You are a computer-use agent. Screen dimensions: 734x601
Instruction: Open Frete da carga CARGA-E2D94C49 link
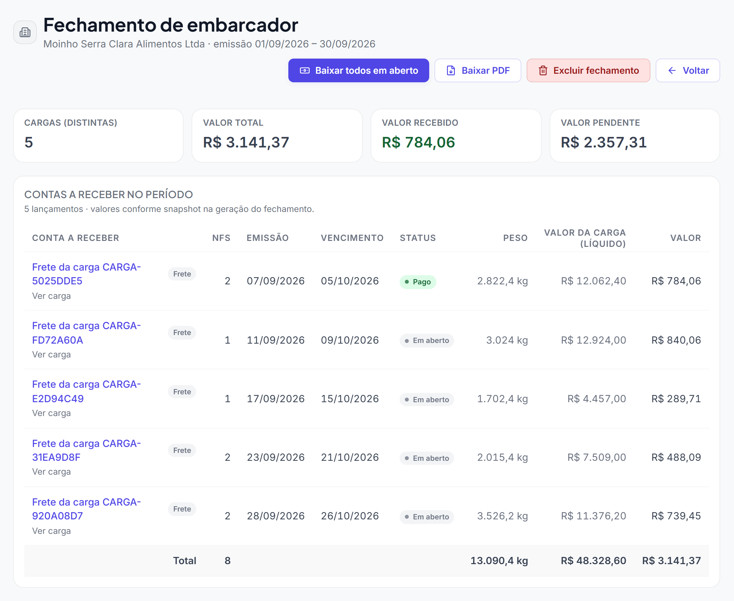86,391
